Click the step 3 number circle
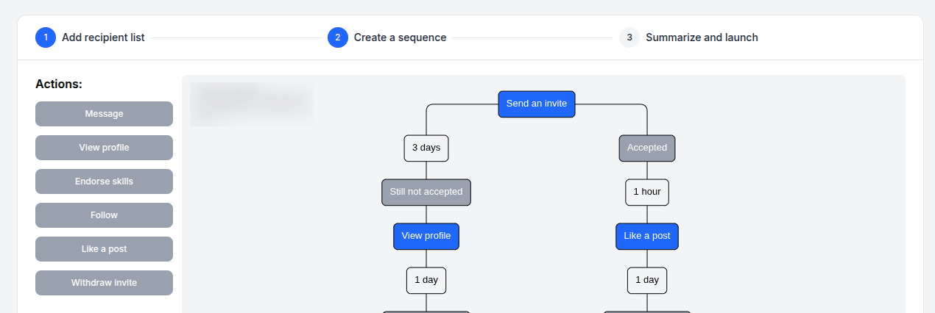The width and height of the screenshot is (935, 313). tap(629, 37)
